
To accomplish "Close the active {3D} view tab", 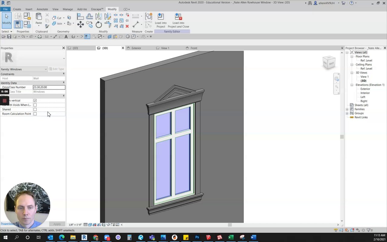I will [123, 48].
